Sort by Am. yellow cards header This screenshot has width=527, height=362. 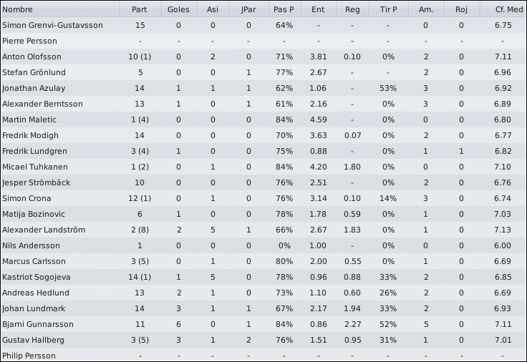click(426, 9)
